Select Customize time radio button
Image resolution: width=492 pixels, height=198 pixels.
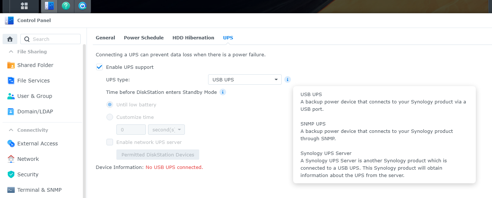[110, 117]
